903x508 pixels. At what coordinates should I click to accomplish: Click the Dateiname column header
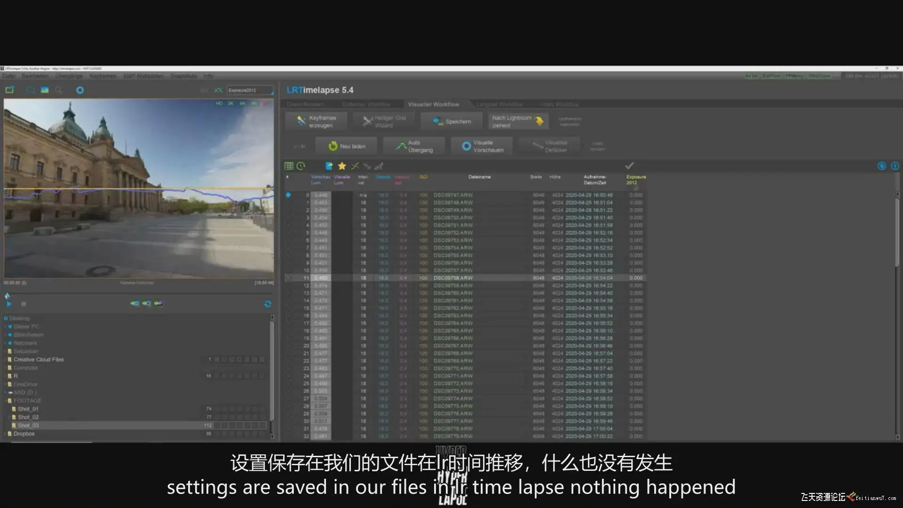[x=479, y=177]
